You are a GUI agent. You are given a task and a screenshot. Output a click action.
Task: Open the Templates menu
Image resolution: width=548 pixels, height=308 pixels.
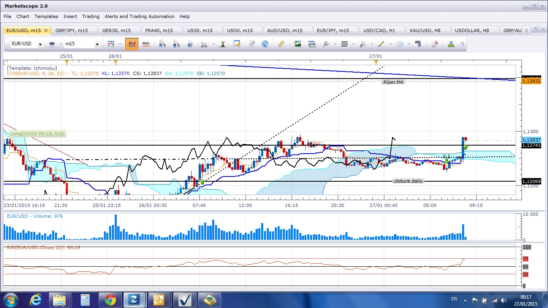46,16
